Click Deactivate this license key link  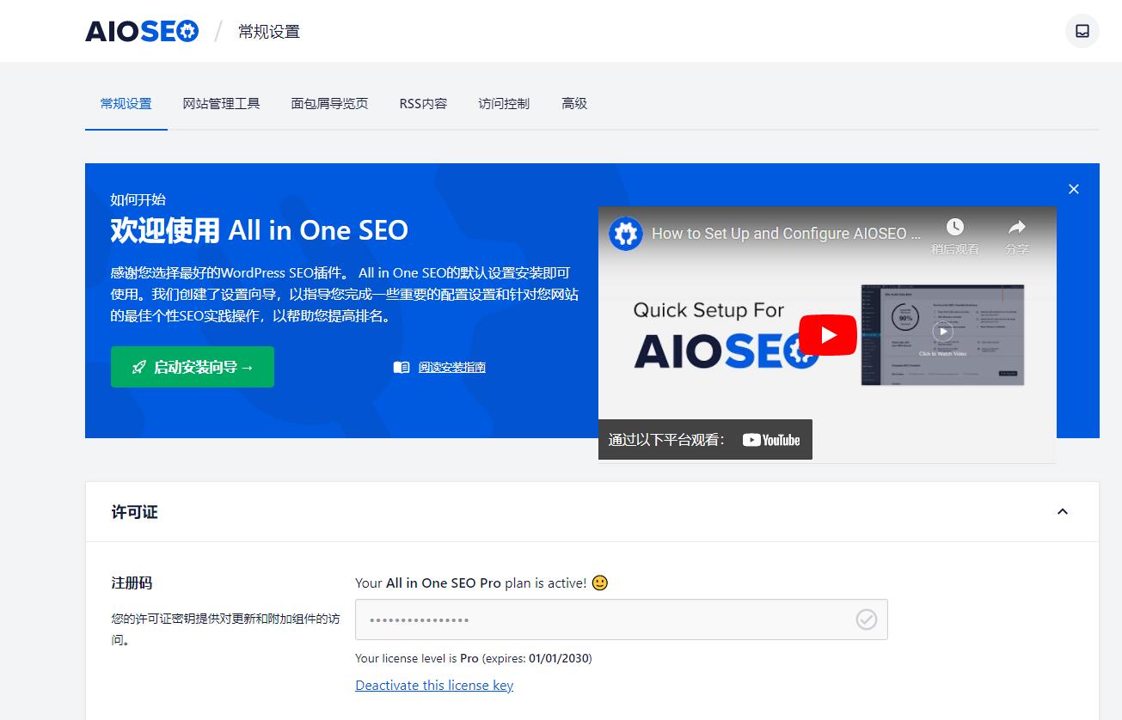tap(434, 686)
